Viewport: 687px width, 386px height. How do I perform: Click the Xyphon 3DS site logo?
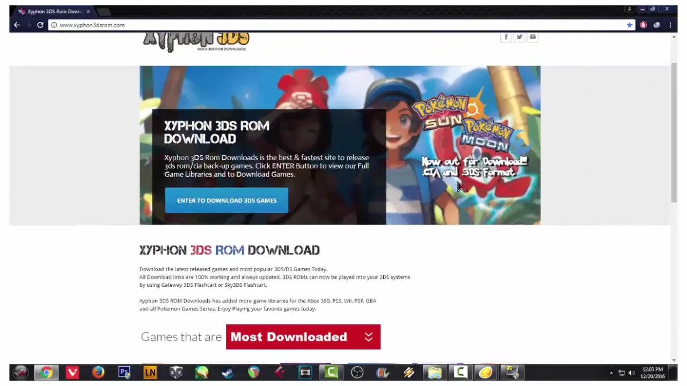pos(196,41)
